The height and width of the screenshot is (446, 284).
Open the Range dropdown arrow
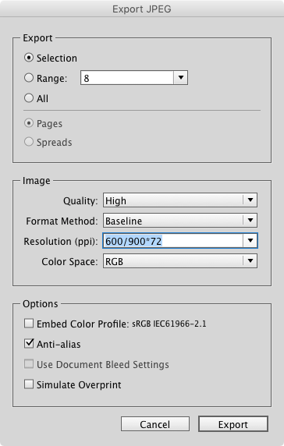pos(181,78)
